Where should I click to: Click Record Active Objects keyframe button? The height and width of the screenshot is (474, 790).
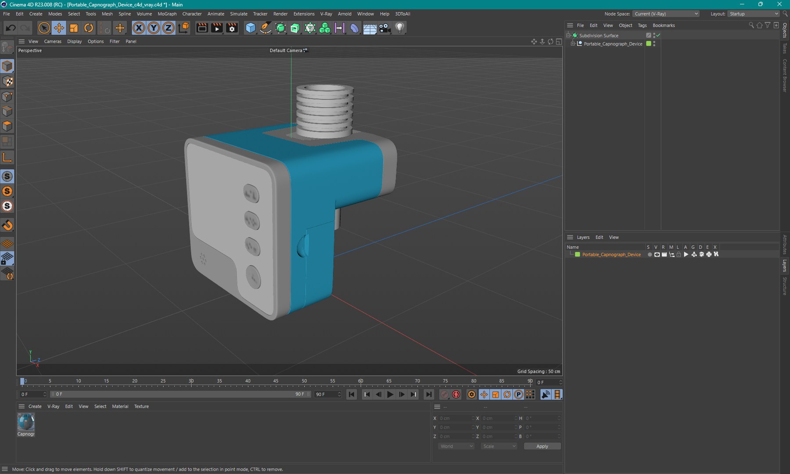pyautogui.click(x=445, y=395)
